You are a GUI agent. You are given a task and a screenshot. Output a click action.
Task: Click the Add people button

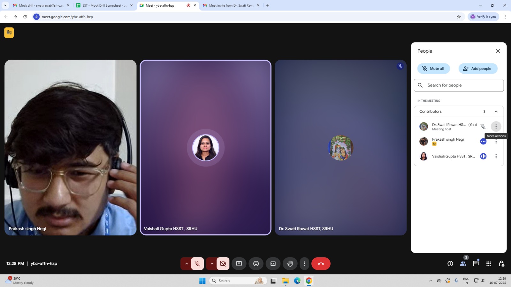click(478, 69)
